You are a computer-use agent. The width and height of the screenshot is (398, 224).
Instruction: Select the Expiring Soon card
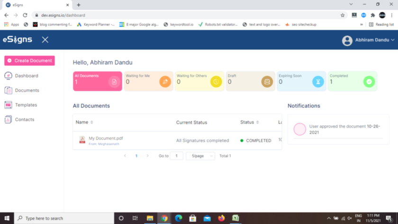pyautogui.click(x=301, y=81)
